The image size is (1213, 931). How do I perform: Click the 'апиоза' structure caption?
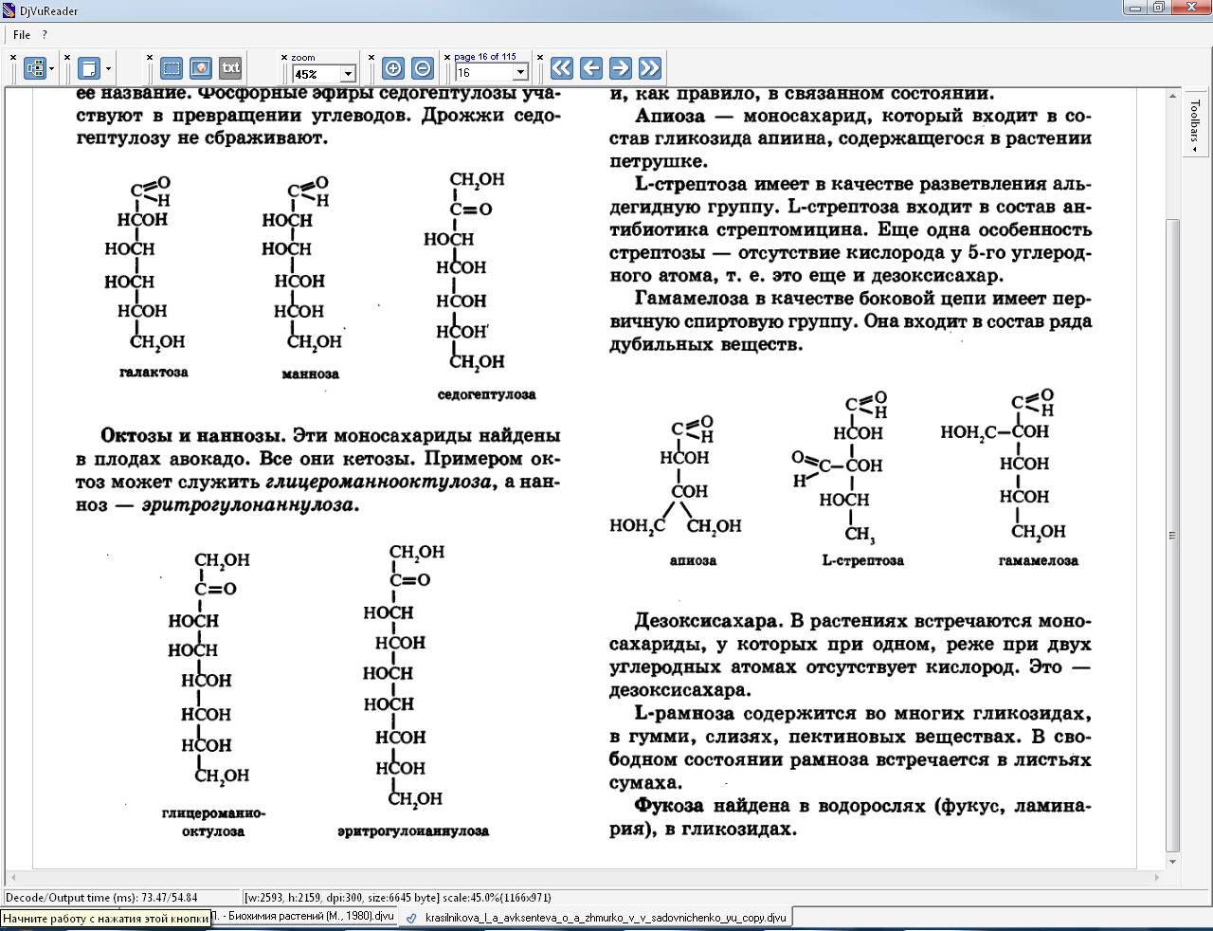693,560
